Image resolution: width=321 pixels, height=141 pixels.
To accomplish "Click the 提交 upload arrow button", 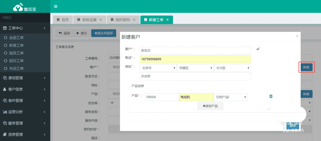I will (82, 33).
